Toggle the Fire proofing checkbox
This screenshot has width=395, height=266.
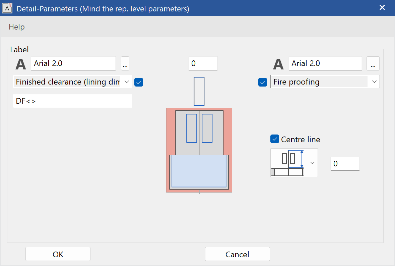[x=263, y=82]
